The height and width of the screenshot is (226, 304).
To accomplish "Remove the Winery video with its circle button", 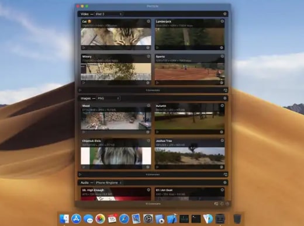I will pos(148,56).
